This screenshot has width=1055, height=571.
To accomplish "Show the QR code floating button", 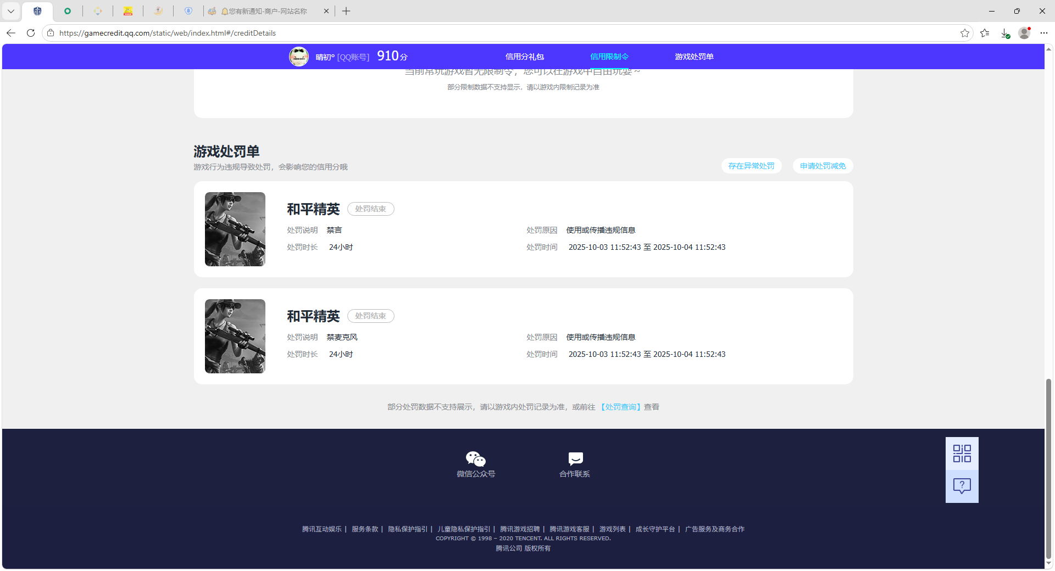I will coord(962,454).
